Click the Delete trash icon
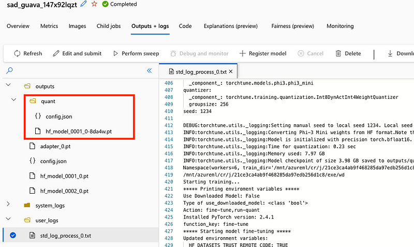414x247 pixels. [x=338, y=53]
